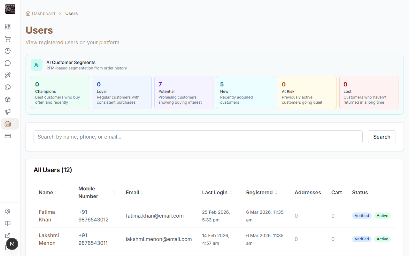Select the AI magic wand tool icon
This screenshot has height=256, width=409.
8,75
